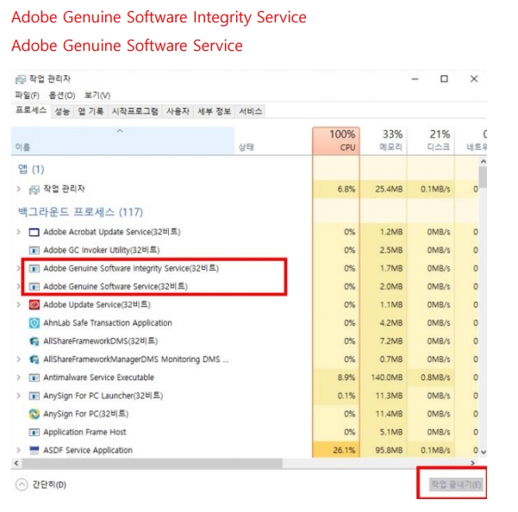Sort by the 100% CPU column header
Viewport: 518px width, 512px height.
point(336,141)
